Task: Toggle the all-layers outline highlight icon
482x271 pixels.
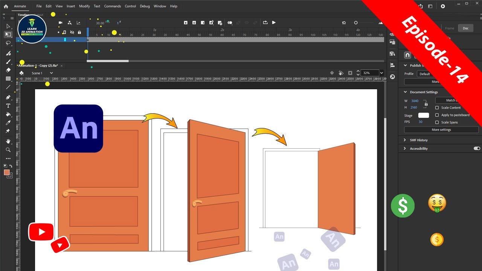Action: (64, 32)
